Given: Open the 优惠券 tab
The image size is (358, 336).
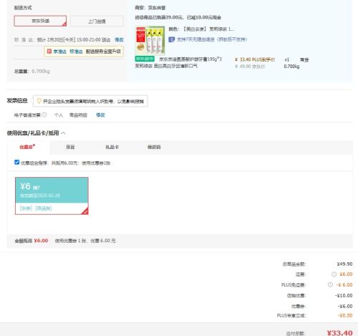Looking at the screenshot, I should point(27,147).
